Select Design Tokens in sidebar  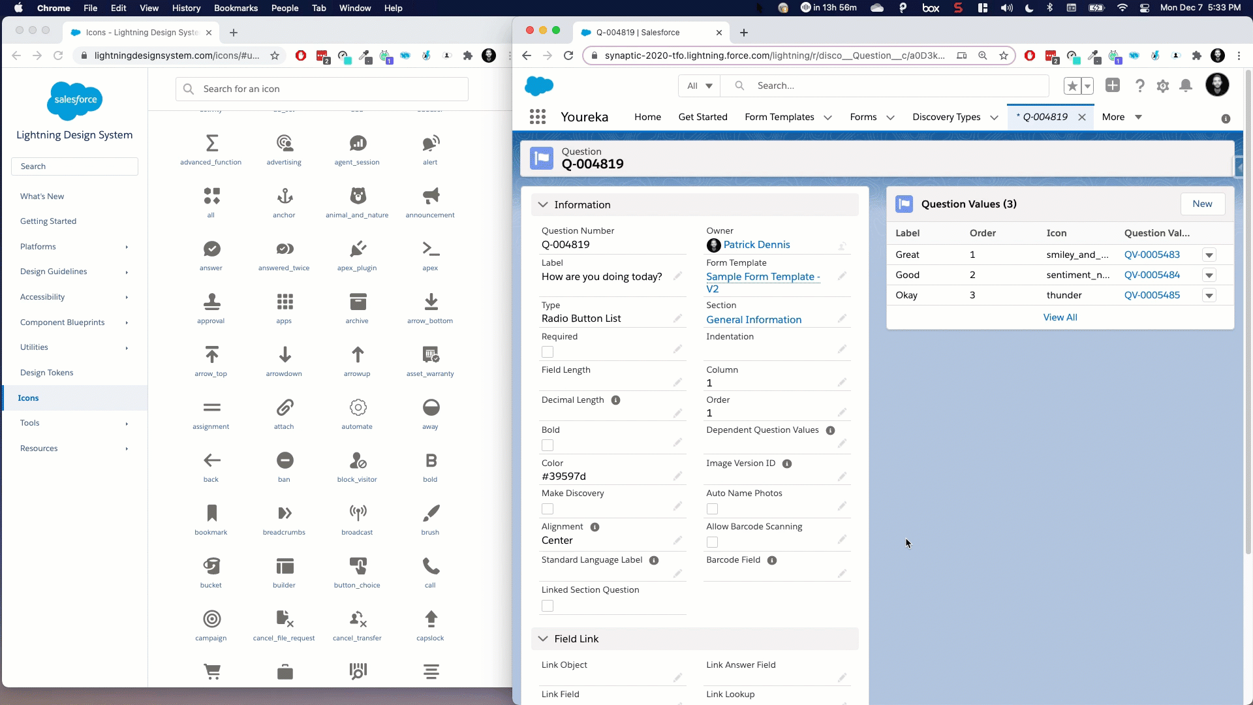click(x=47, y=373)
